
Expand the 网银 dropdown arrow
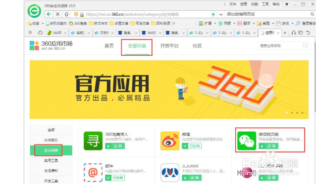tap(234, 24)
